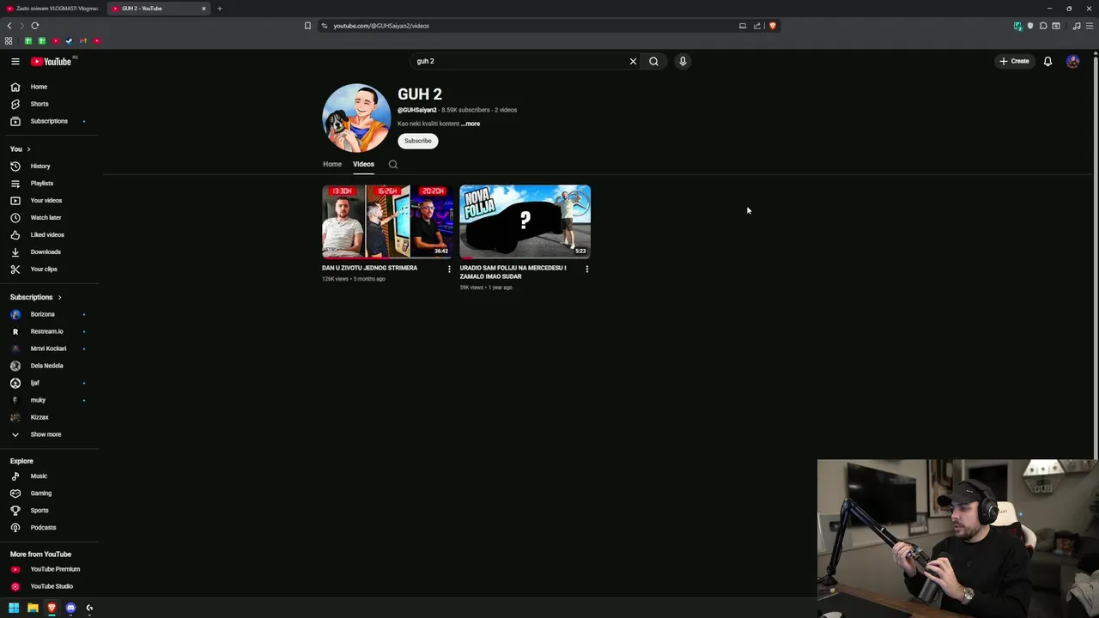Viewport: 1099px width, 618px height.
Task: Click the browser address bar URL
Action: [x=381, y=26]
